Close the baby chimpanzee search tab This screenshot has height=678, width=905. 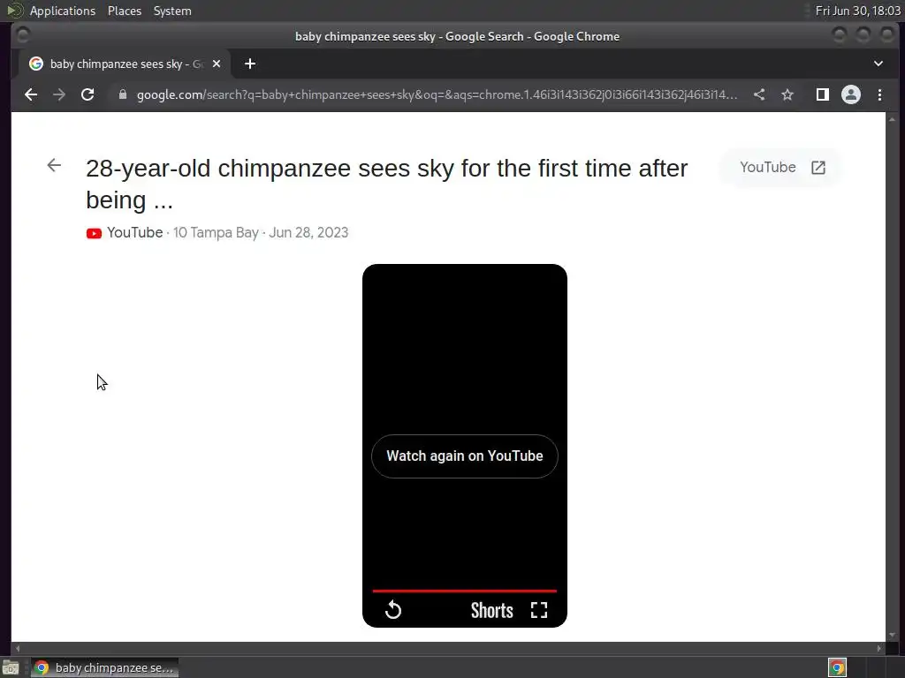pos(217,64)
